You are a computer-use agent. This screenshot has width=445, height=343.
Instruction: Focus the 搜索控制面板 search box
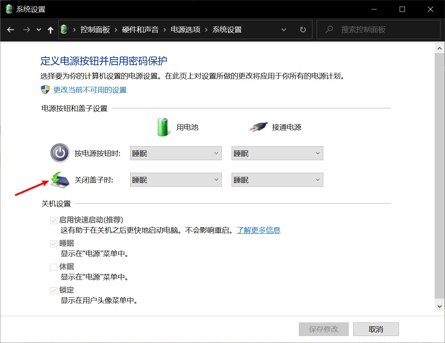coord(378,30)
